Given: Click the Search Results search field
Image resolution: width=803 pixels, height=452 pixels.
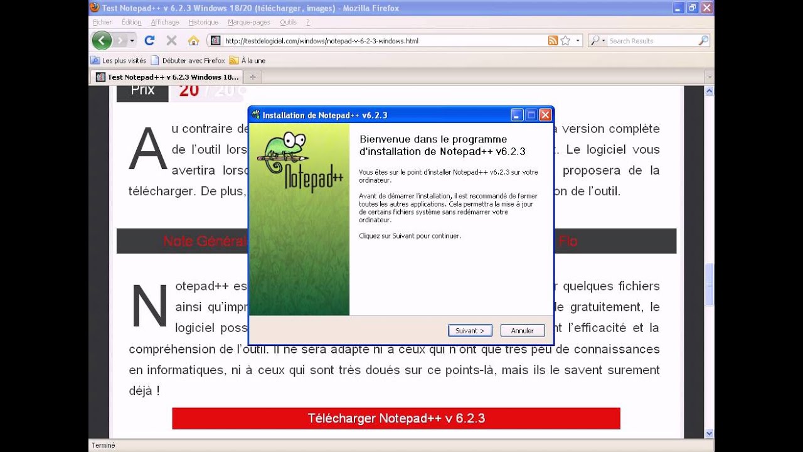Looking at the screenshot, I should [652, 41].
